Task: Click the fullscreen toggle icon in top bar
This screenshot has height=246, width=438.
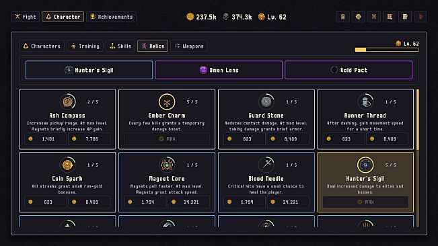Action: pyautogui.click(x=374, y=17)
